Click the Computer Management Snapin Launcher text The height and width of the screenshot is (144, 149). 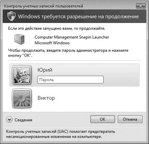[x=72, y=37]
